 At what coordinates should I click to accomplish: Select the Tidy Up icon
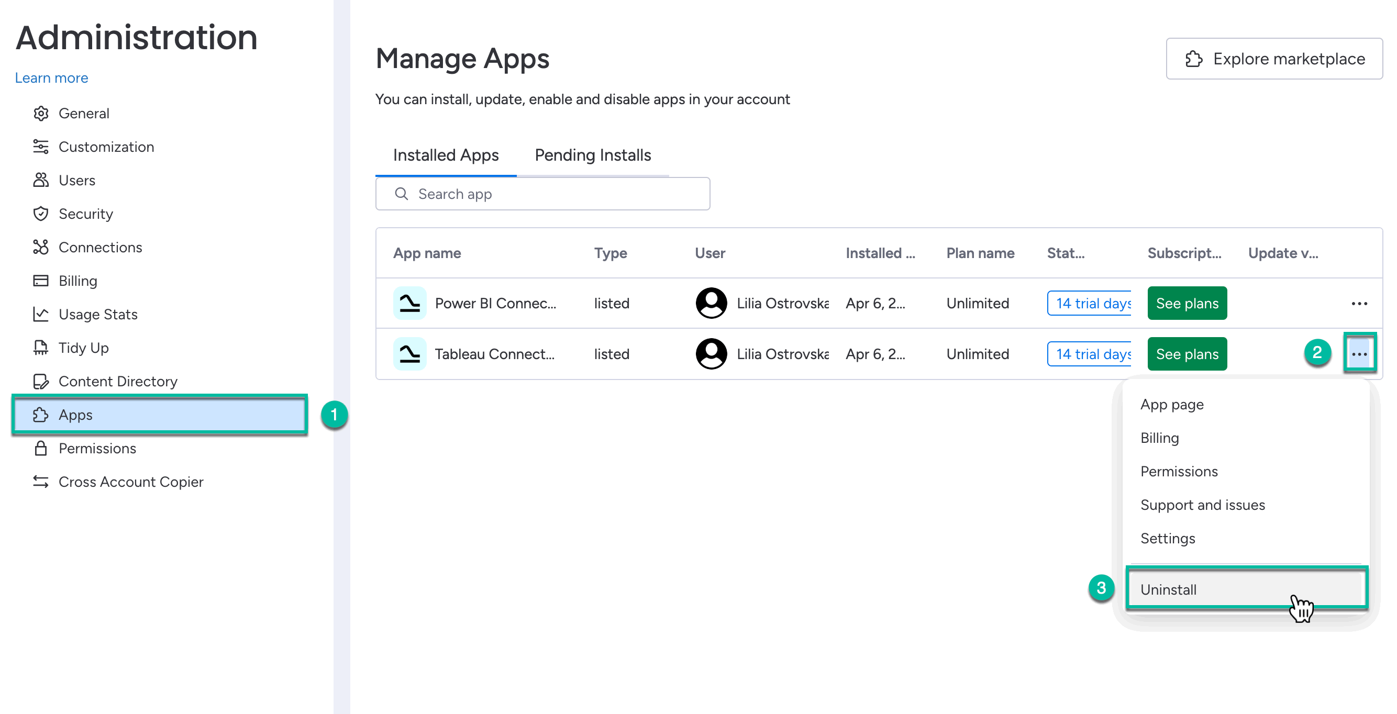(41, 348)
